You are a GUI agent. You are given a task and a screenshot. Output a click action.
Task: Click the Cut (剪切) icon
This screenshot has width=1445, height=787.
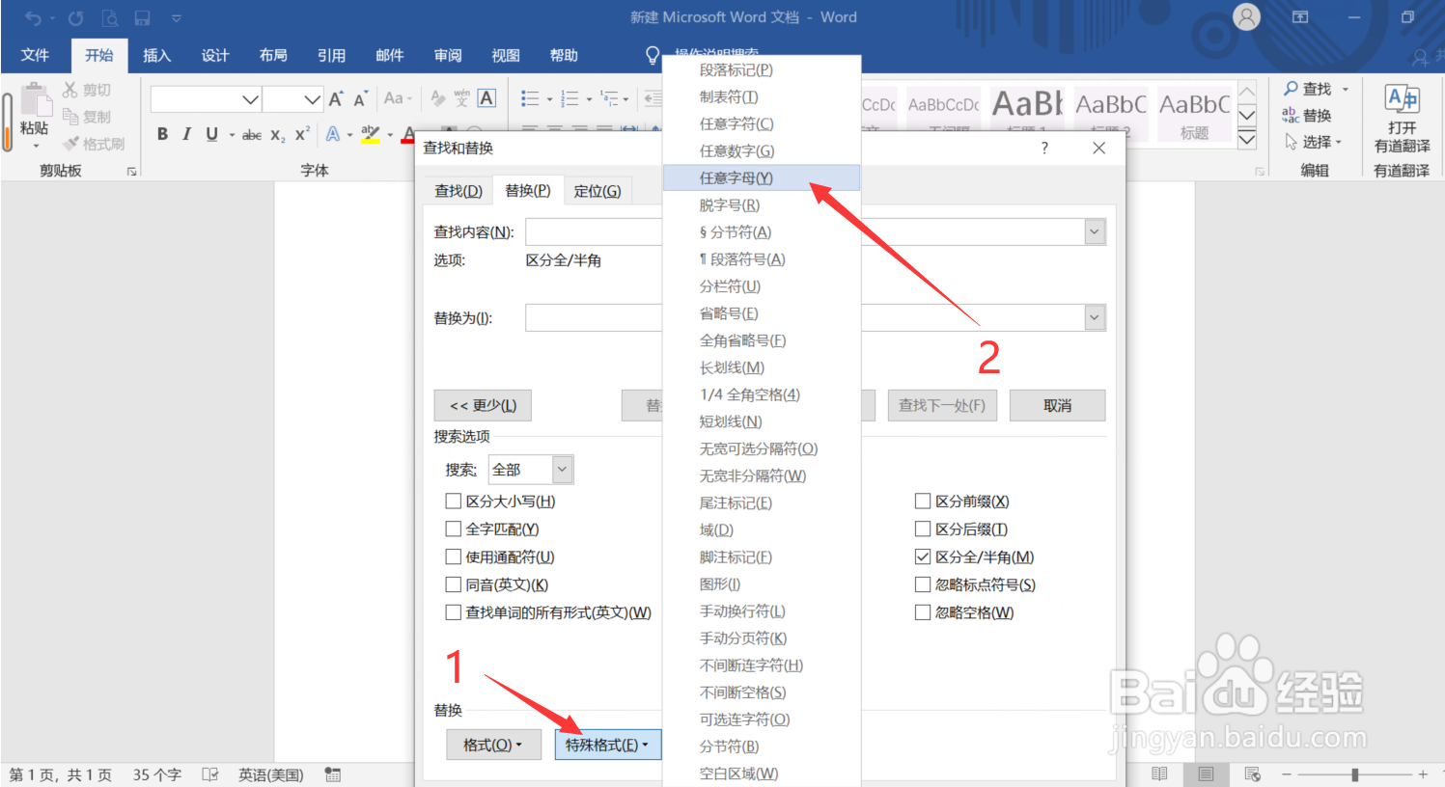(x=69, y=89)
